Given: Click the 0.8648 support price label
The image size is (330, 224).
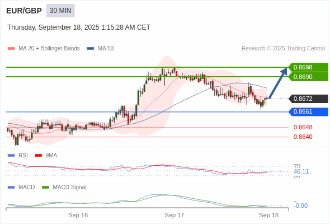Looking at the screenshot, I should 303,127.
